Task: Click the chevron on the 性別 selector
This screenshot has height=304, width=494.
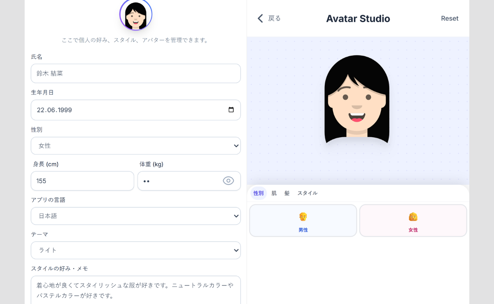Action: pos(236,146)
